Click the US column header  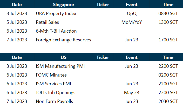click(x=63, y=57)
